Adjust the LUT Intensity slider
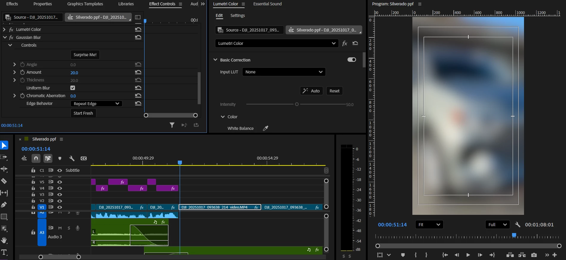 [x=297, y=104]
